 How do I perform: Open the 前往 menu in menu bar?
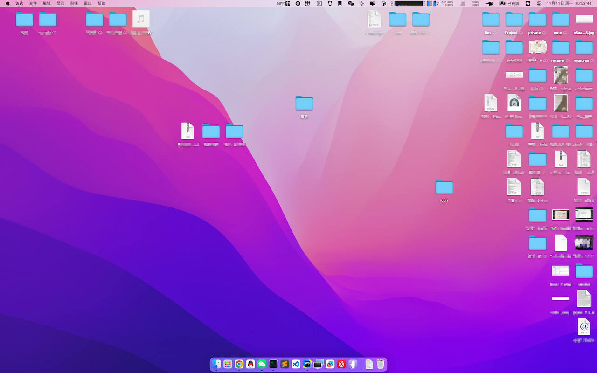[74, 3]
